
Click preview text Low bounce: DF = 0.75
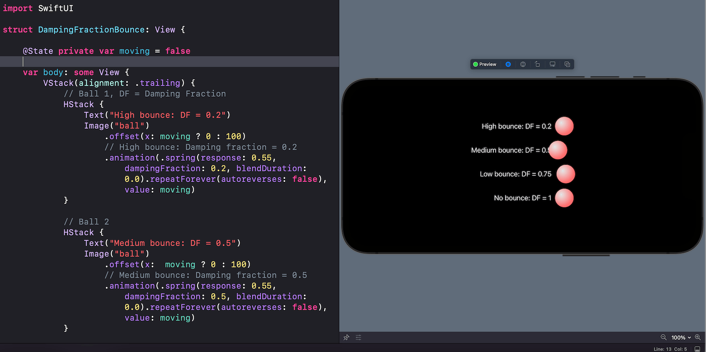[x=516, y=174]
